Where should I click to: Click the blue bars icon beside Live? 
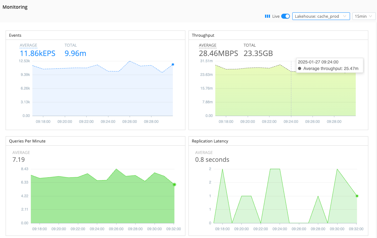tap(267, 16)
